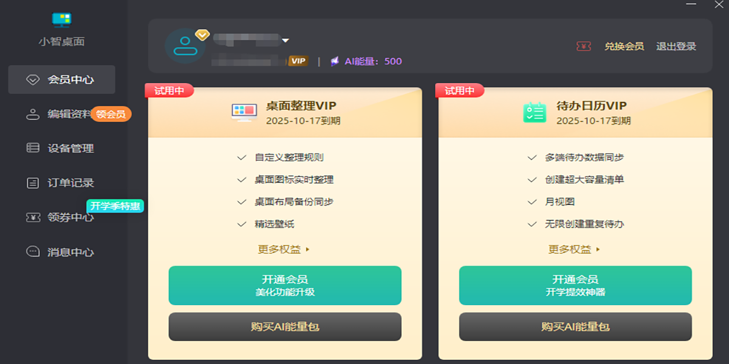This screenshot has width=729, height=364.
Task: Click 开通会员 美化功能升级 button
Action: point(285,285)
